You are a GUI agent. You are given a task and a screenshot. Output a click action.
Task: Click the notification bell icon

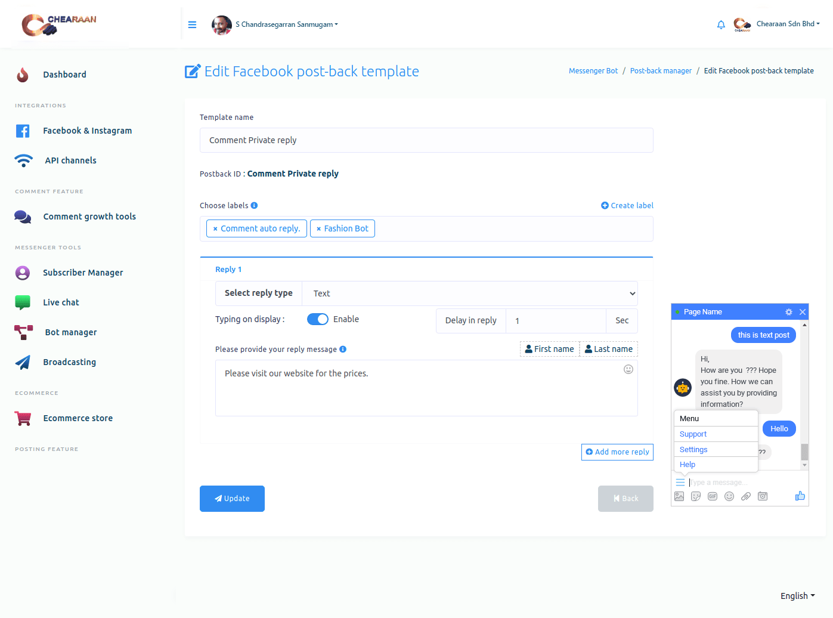pos(721,24)
